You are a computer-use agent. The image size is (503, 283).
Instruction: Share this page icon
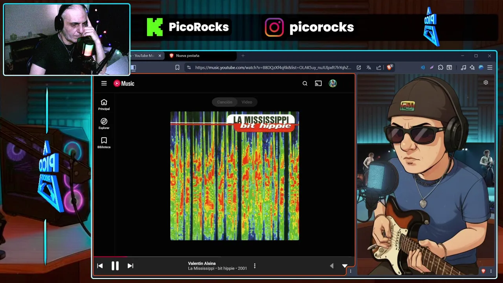tap(379, 68)
